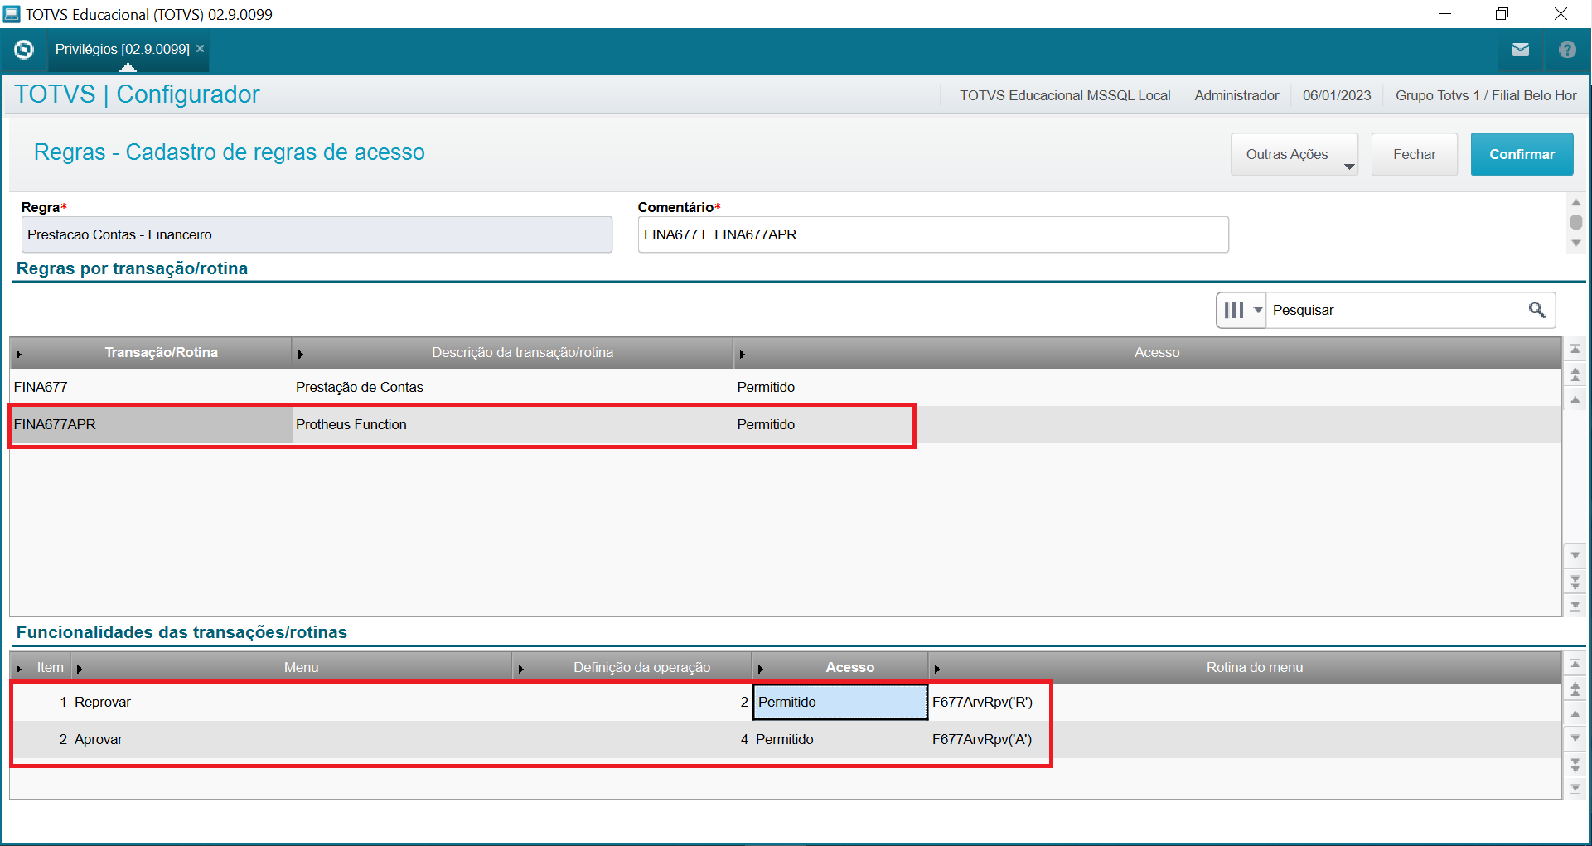1592x846 pixels.
Task: Click the Definição da operação column header label
Action: (x=641, y=667)
